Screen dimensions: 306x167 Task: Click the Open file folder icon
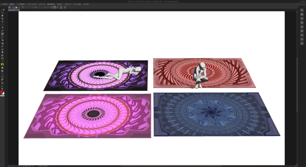16,7
